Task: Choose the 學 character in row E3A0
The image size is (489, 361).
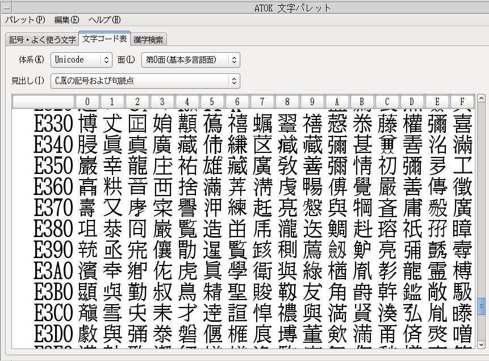Action: [237, 271]
